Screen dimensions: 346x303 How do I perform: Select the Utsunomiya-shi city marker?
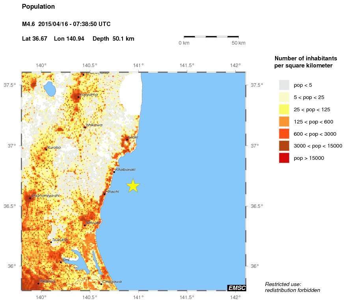coord(30,198)
